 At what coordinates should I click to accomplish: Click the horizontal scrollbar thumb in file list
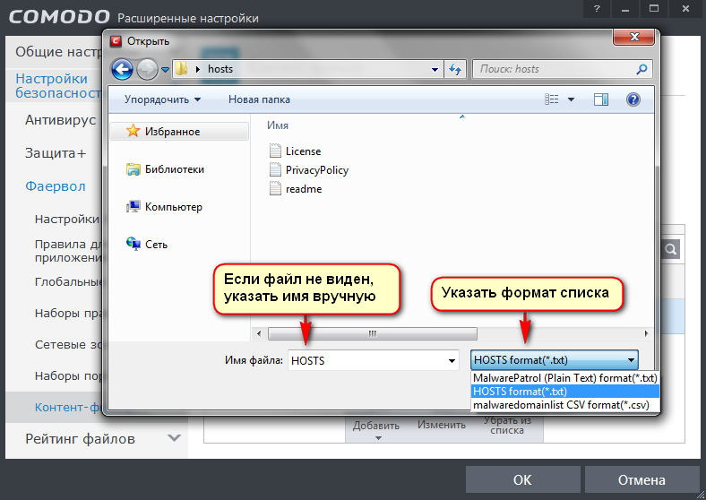point(373,334)
